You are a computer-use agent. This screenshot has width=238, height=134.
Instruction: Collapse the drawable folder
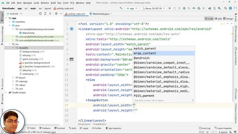point(13,48)
